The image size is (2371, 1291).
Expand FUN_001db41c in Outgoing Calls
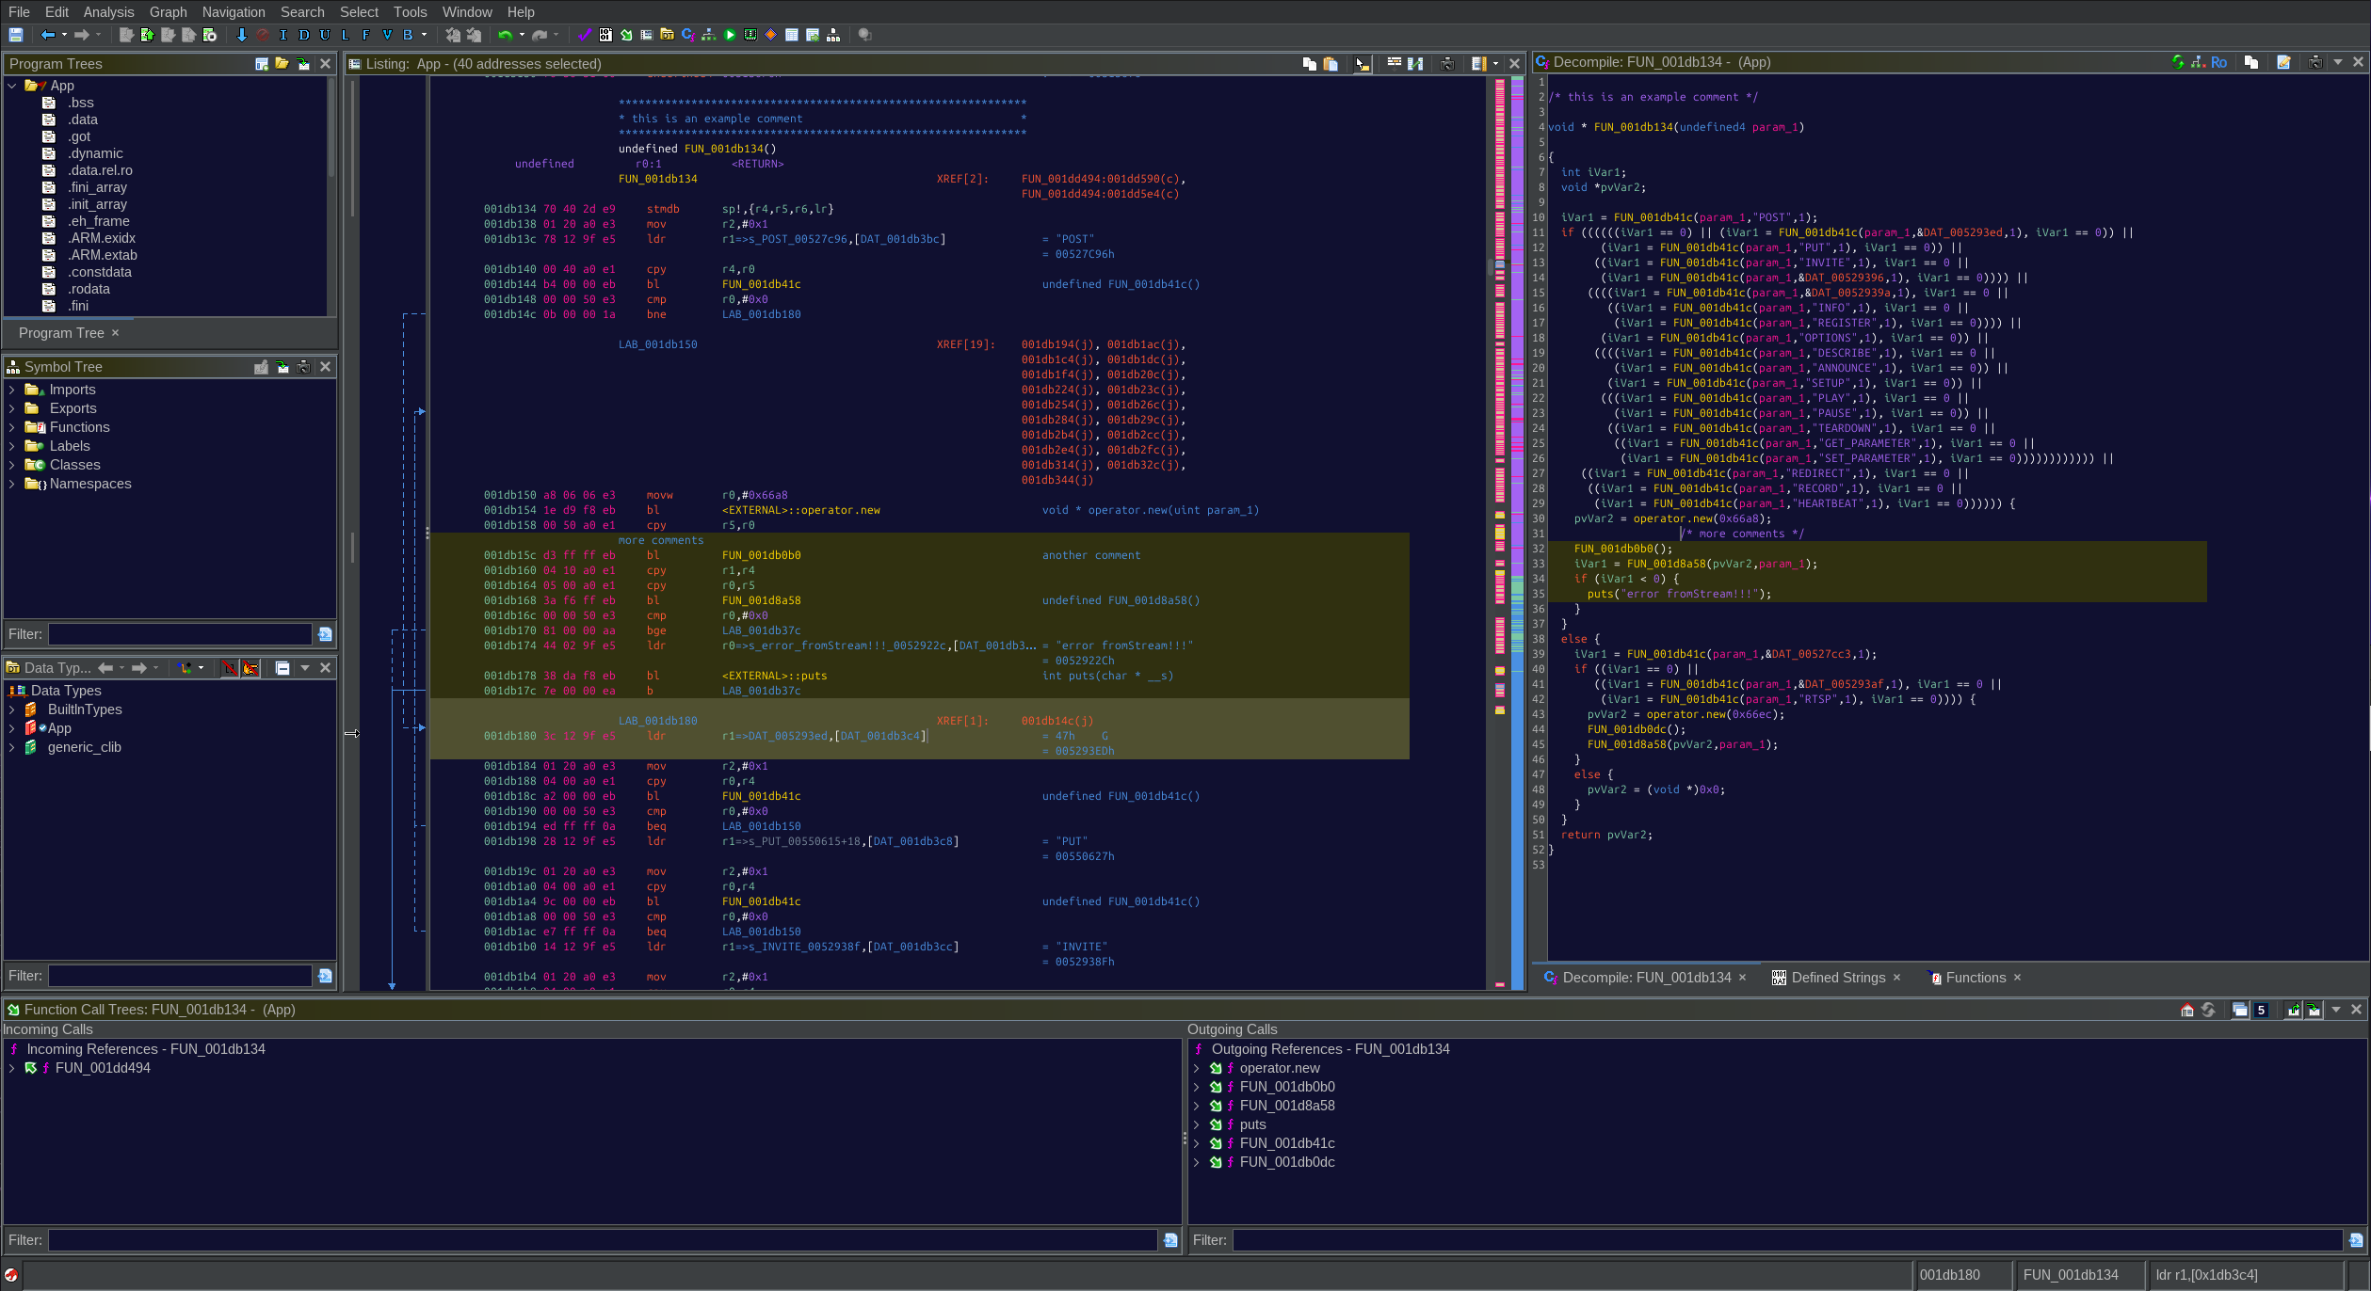(x=1196, y=1143)
